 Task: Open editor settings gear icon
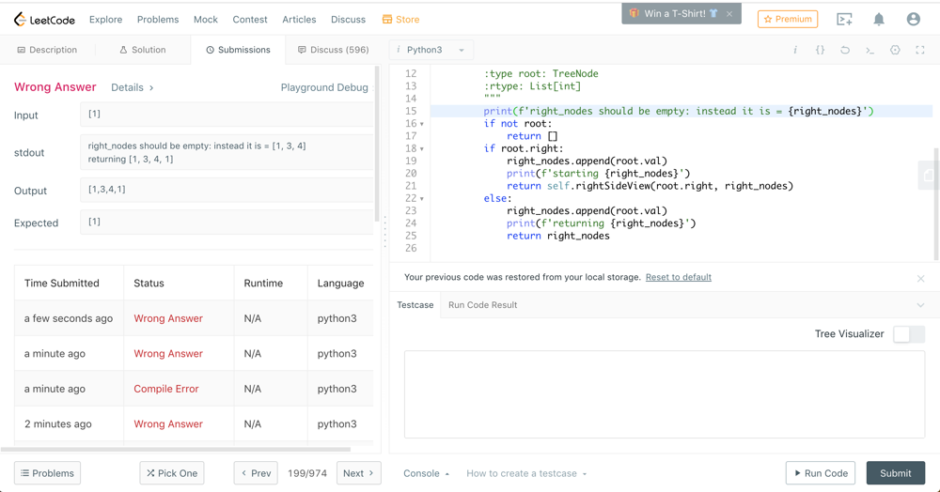(x=895, y=50)
